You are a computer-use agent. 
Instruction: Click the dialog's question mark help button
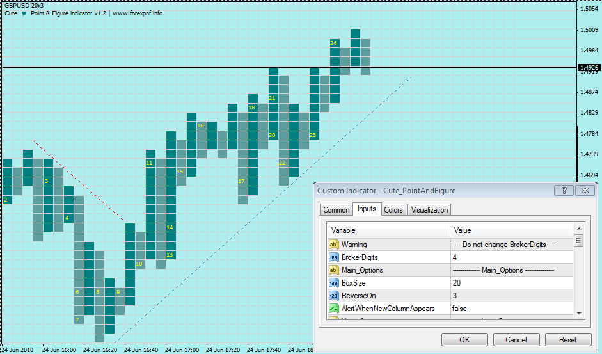563,190
